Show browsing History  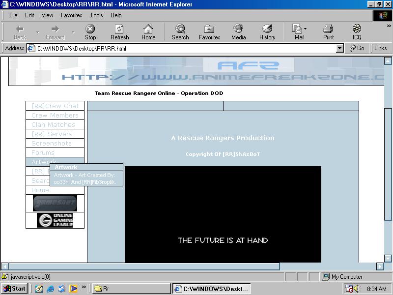tap(267, 32)
